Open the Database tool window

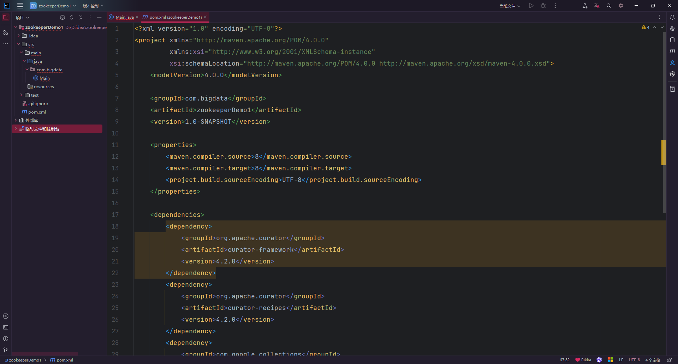pos(672,40)
